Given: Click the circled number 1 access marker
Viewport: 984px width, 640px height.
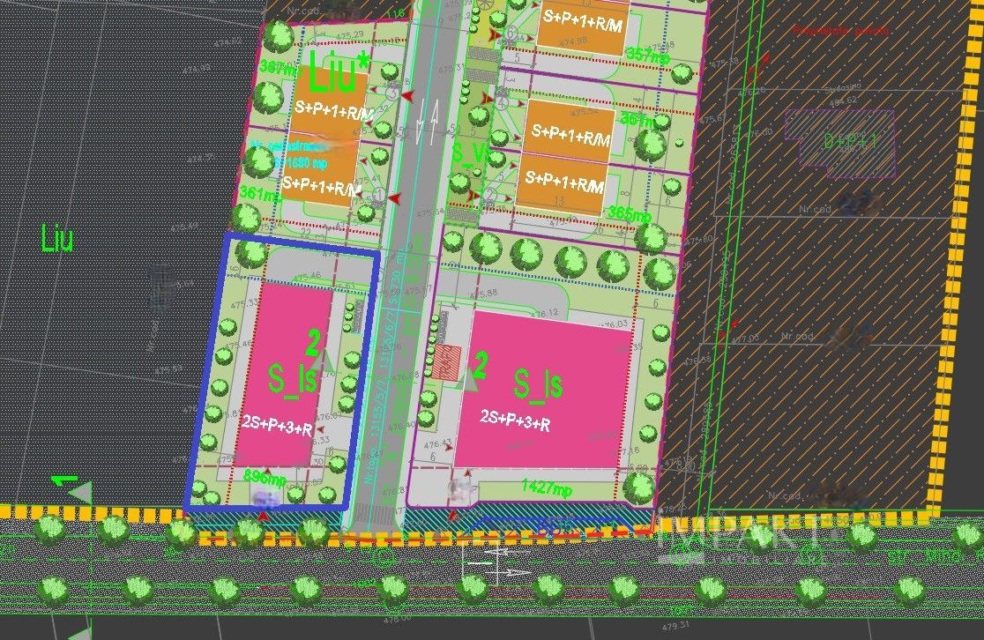Looking at the screenshot, I should [379, 195].
